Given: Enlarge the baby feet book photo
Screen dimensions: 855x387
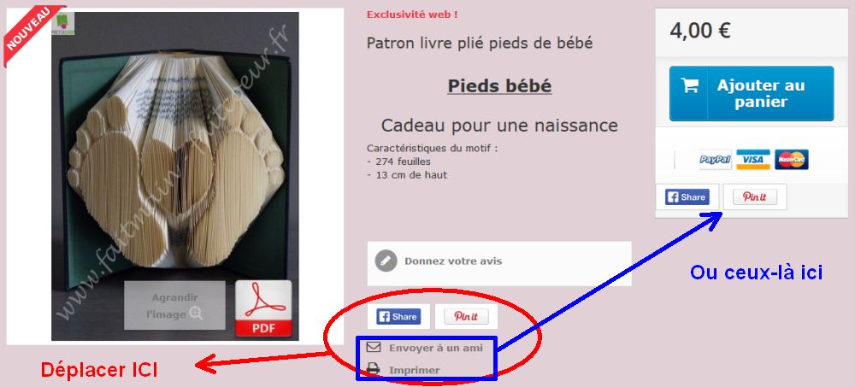Looking at the screenshot, I should coord(174,305).
